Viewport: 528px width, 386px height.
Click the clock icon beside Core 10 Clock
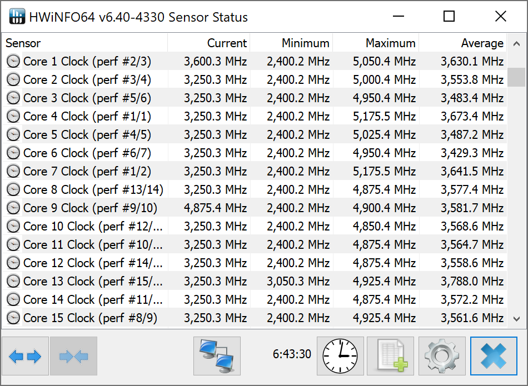13,226
